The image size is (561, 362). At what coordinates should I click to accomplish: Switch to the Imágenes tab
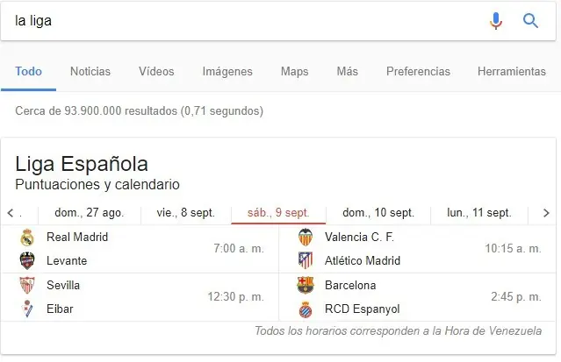point(227,72)
